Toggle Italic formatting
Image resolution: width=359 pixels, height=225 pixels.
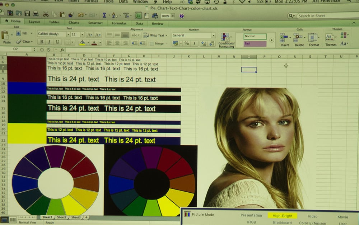pos(49,42)
